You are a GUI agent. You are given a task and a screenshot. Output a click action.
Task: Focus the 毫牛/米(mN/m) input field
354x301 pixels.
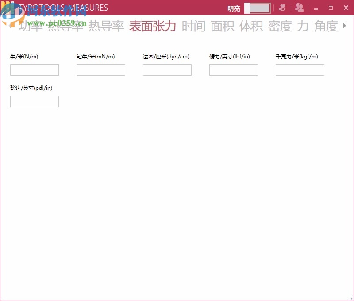[x=101, y=70]
